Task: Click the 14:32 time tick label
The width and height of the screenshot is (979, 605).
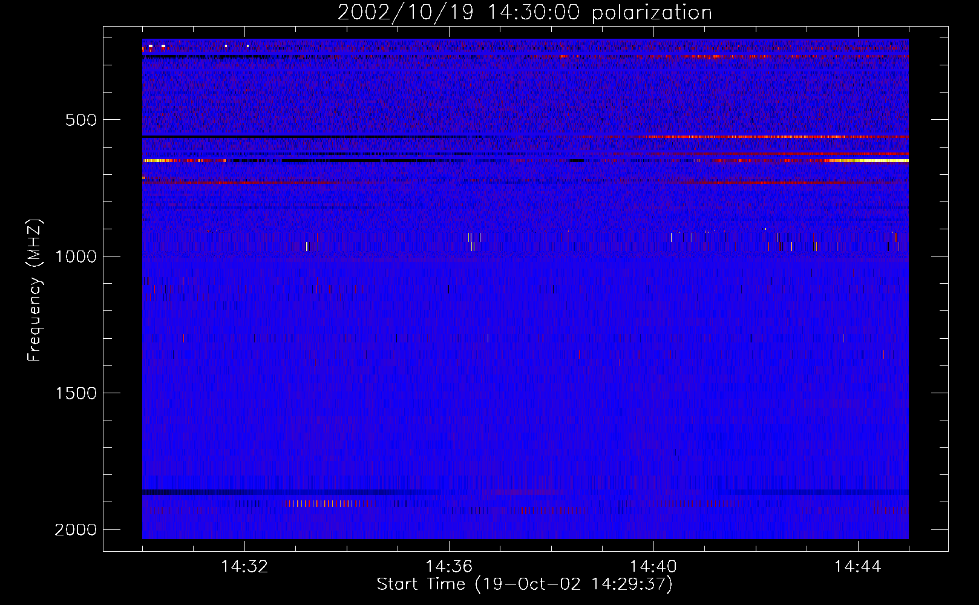Action: click(x=244, y=567)
